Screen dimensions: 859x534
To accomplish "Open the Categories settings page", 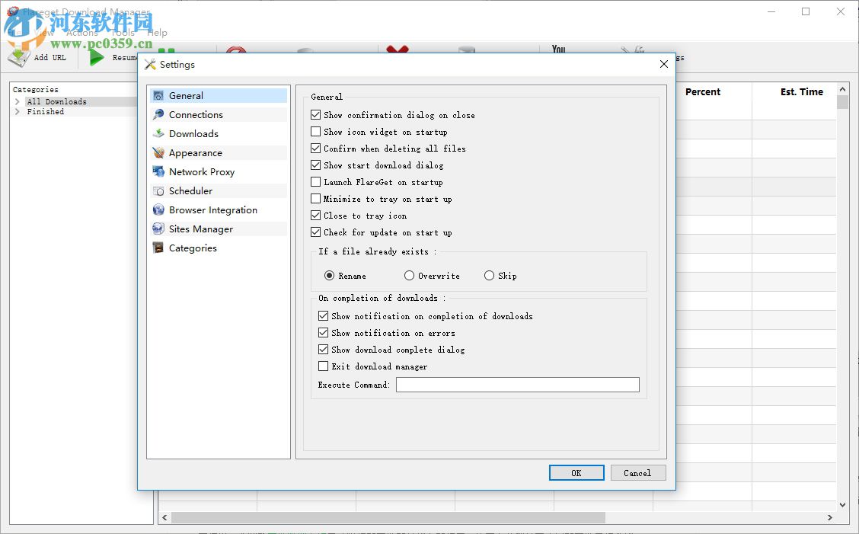I will (x=219, y=248).
